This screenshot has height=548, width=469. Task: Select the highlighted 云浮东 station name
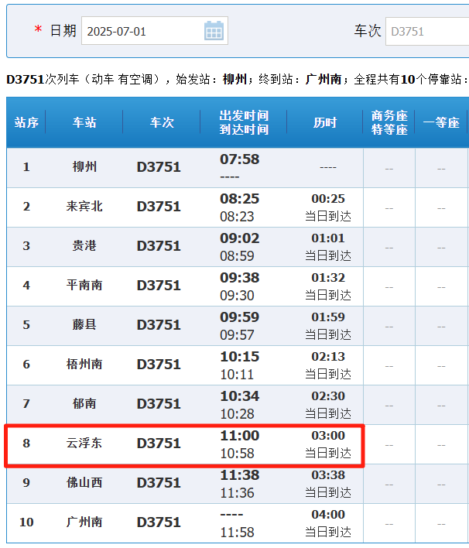tap(84, 444)
